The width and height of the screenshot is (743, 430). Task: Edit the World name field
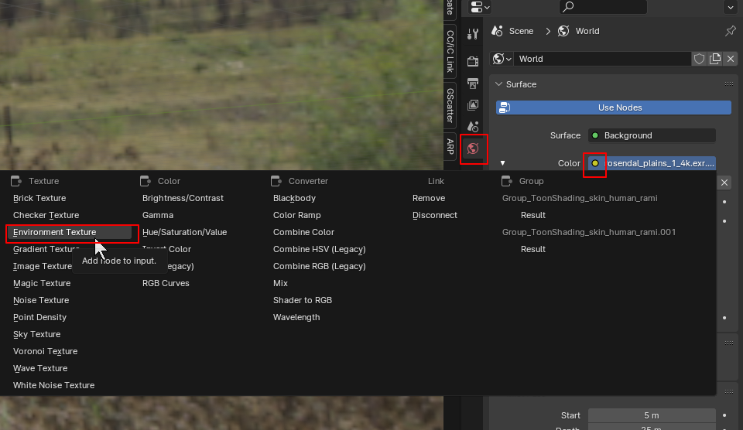click(602, 59)
